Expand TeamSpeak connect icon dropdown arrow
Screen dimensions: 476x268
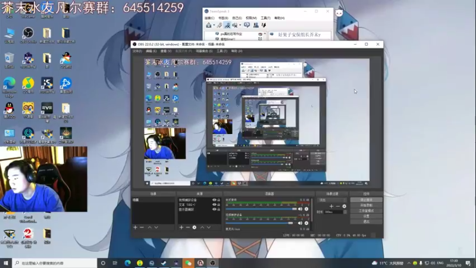tap(214, 26)
